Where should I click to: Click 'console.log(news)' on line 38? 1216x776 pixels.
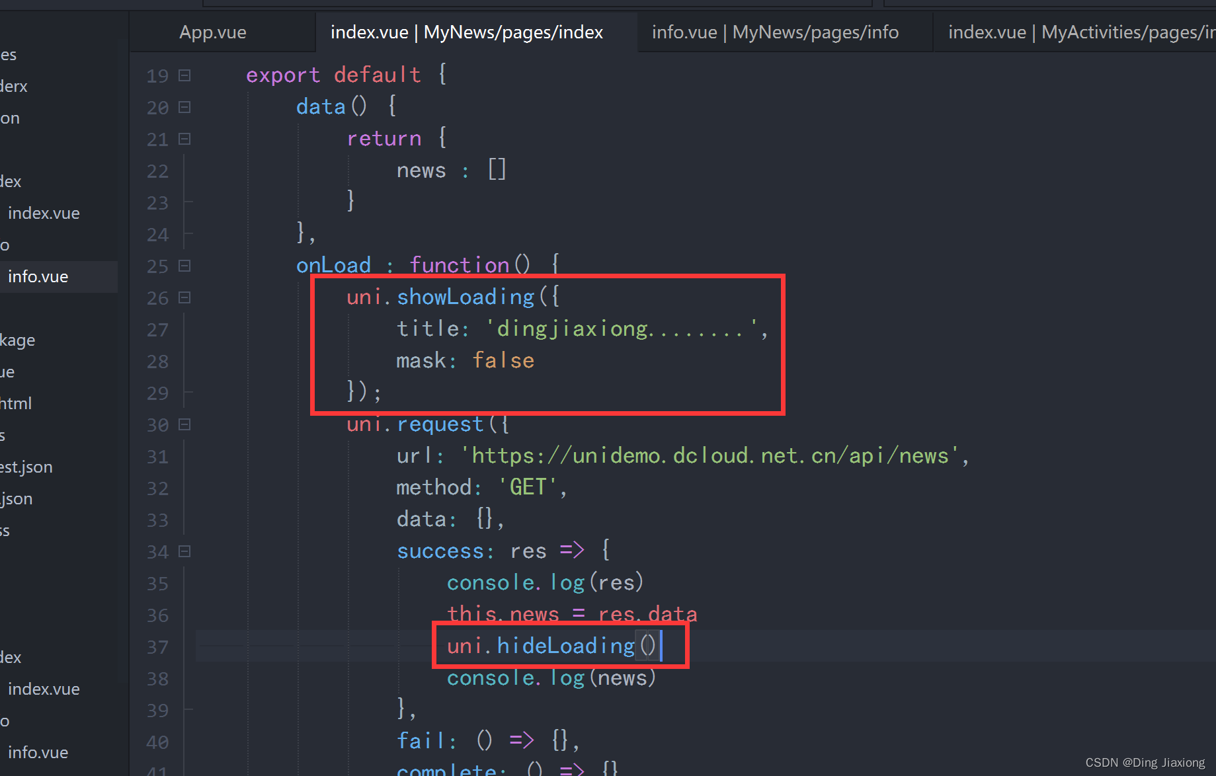pos(551,678)
